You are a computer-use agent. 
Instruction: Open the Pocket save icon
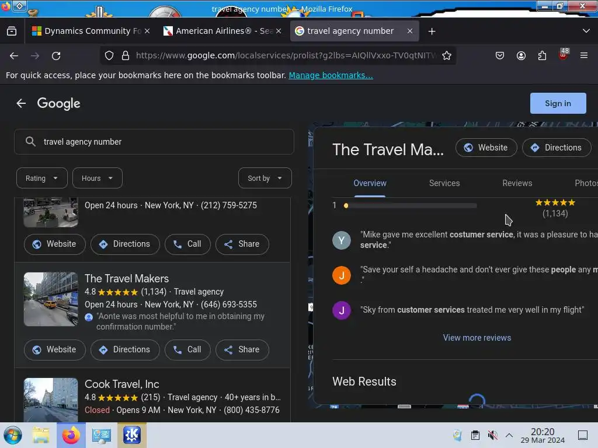pyautogui.click(x=500, y=55)
